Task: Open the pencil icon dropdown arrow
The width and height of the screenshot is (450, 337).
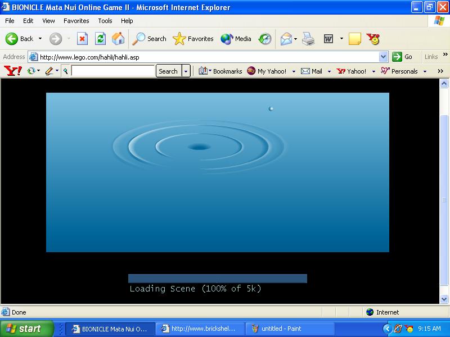Action: point(57,71)
